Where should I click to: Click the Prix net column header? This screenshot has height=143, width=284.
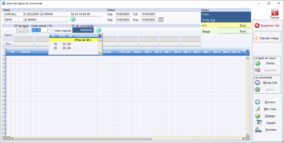125,52
